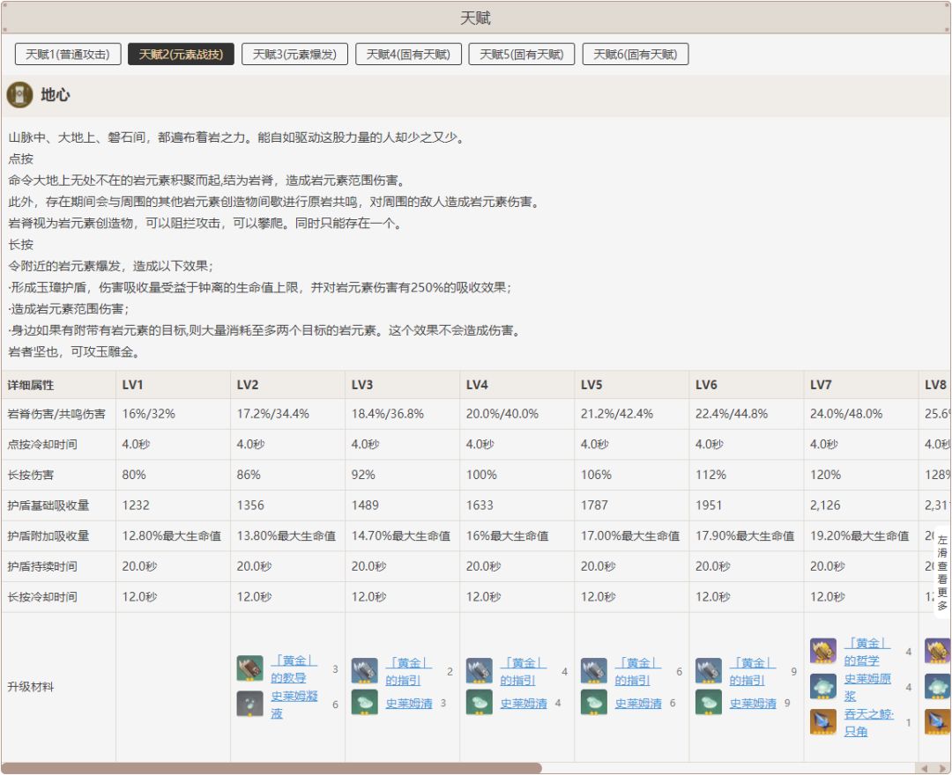952x775 pixels.
Task: Open the 史莱姆清 link in LV3 column
Action: click(409, 704)
